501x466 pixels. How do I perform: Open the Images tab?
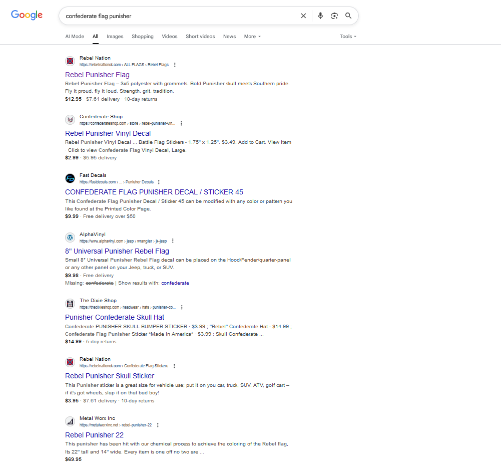click(x=115, y=37)
